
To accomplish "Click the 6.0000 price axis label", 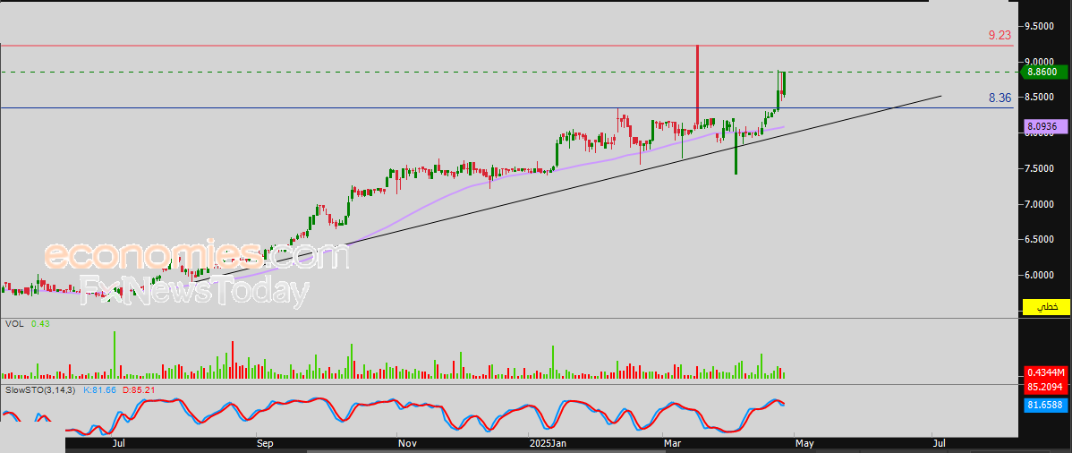I will tap(1039, 275).
